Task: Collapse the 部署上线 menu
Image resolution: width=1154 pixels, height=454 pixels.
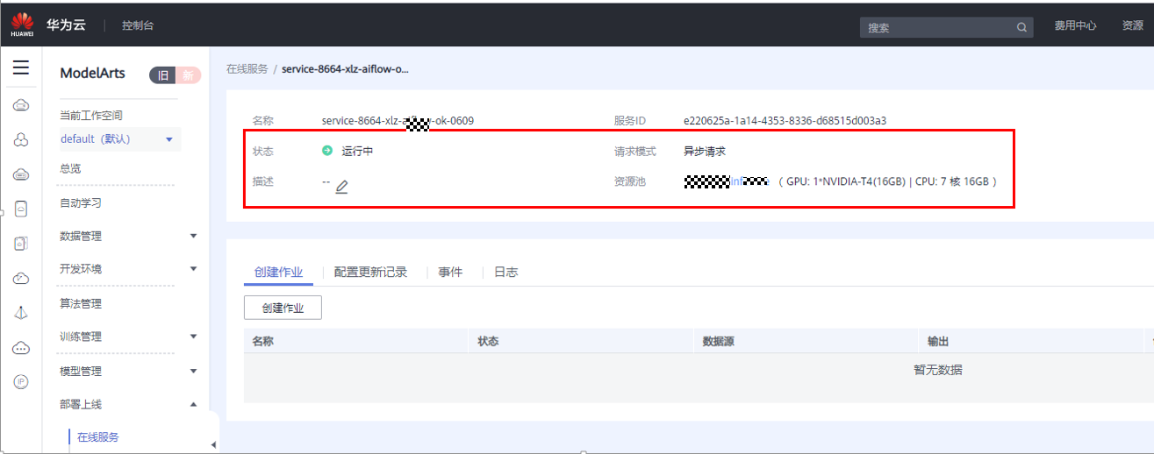Action: [193, 404]
